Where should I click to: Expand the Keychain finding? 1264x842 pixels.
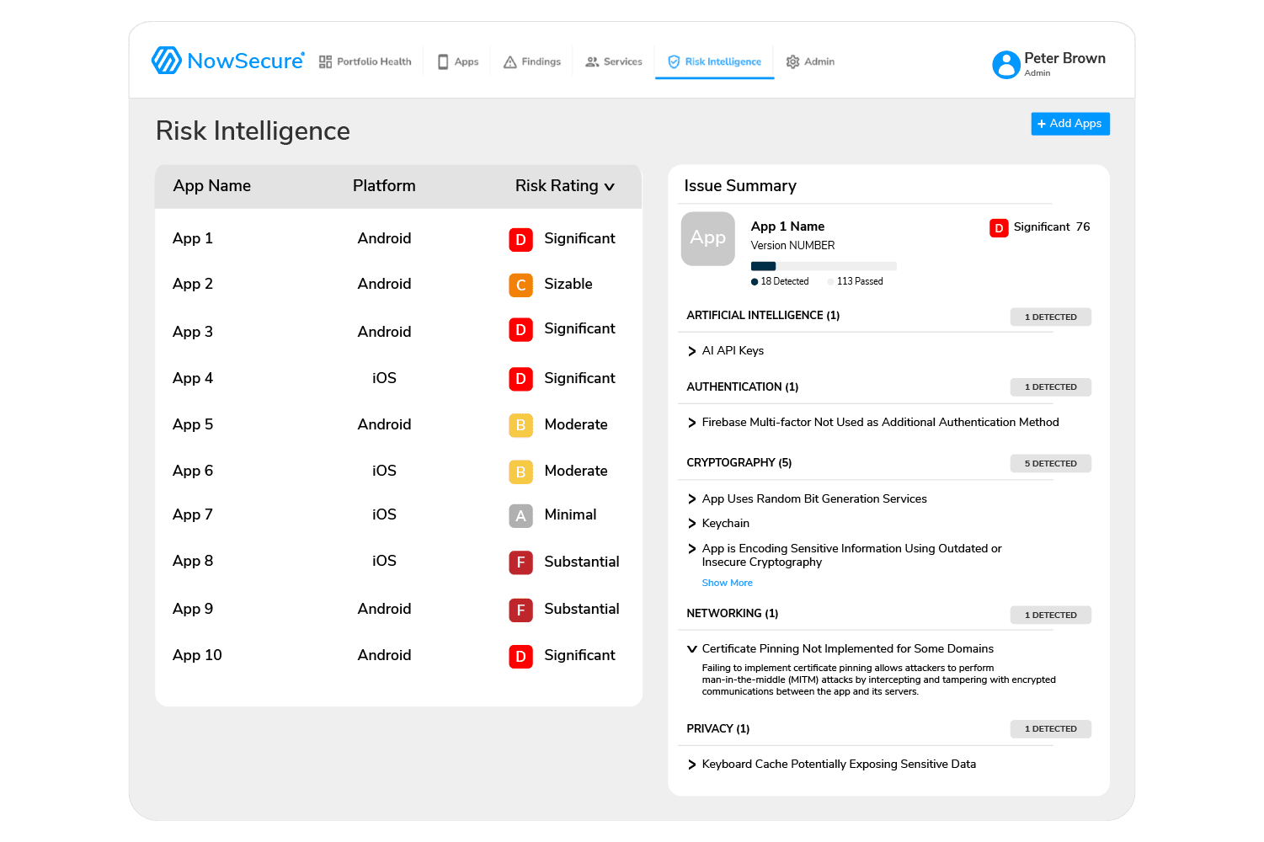(x=692, y=524)
